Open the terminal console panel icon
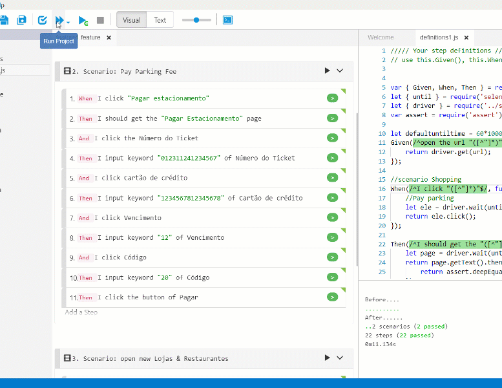Screen dimensions: 502x388 pos(227,20)
